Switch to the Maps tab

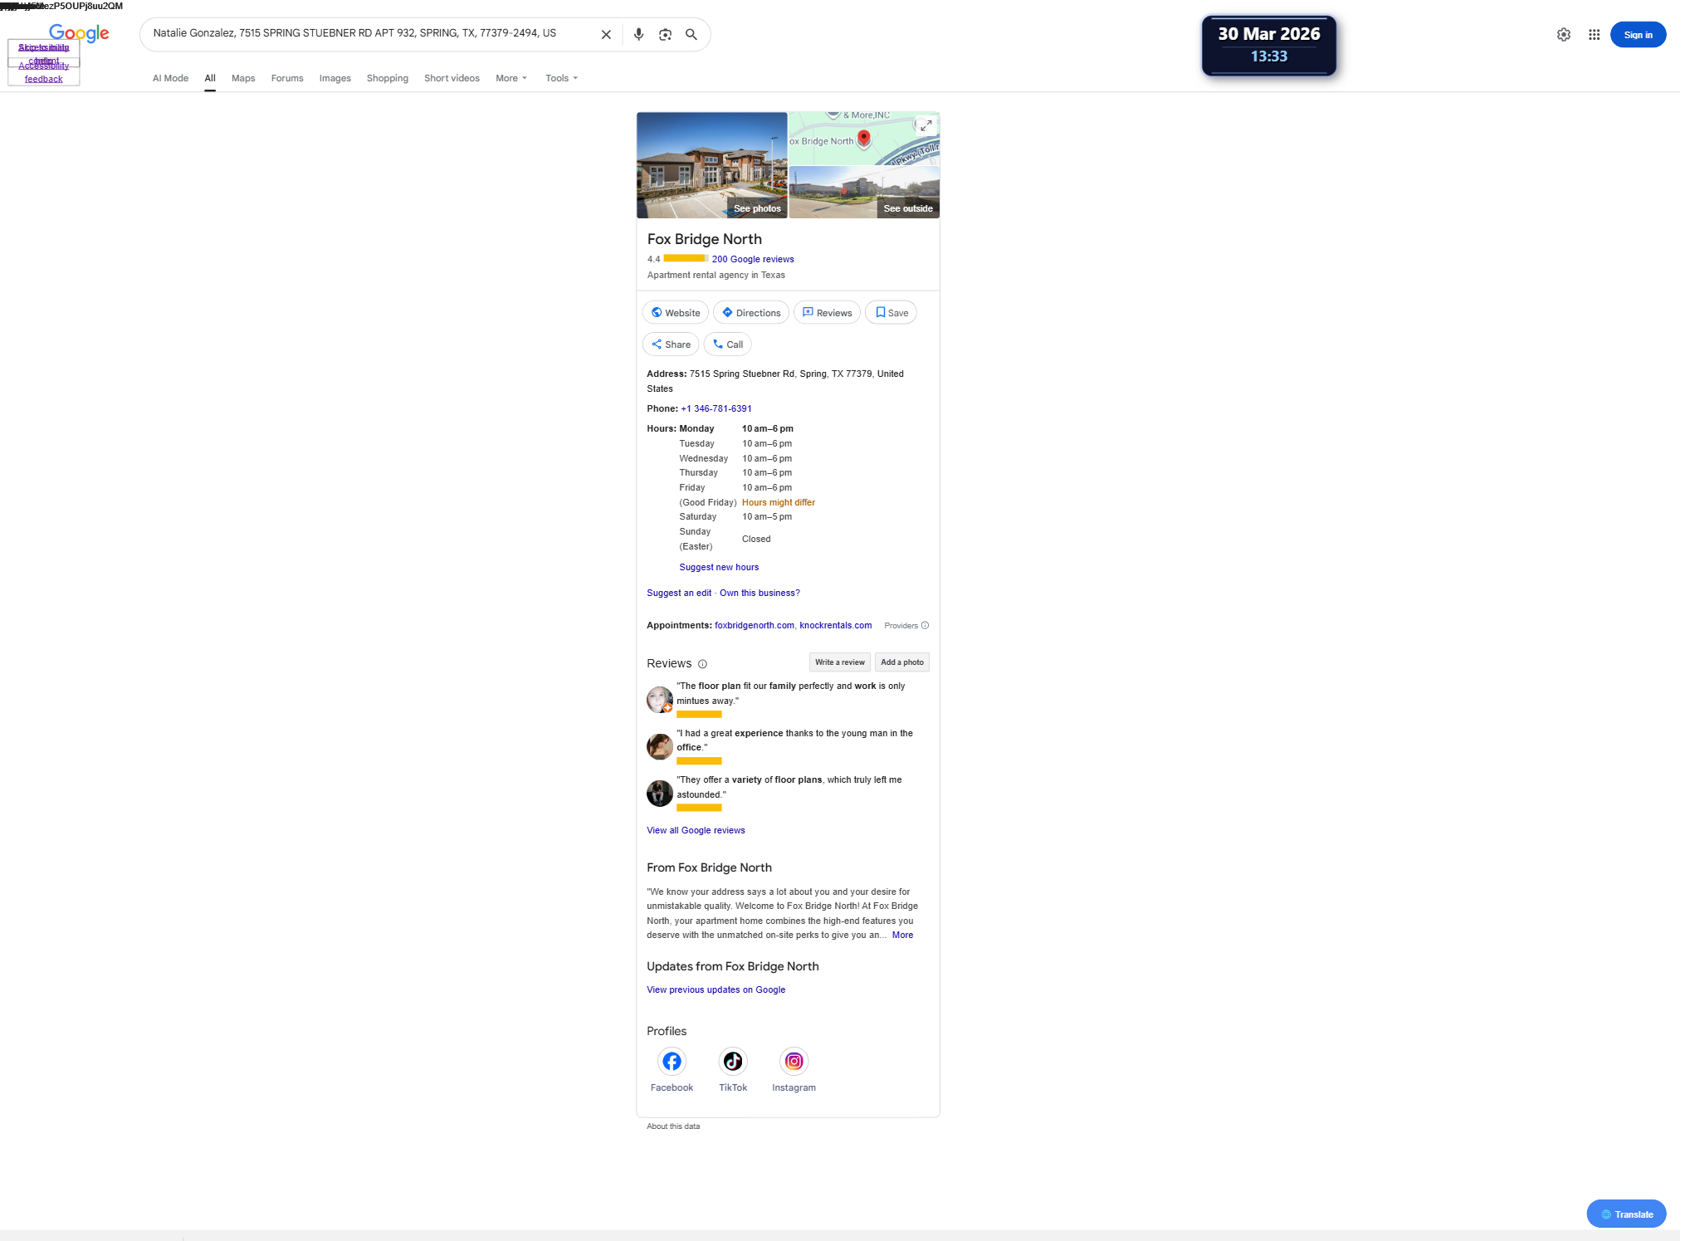(243, 78)
